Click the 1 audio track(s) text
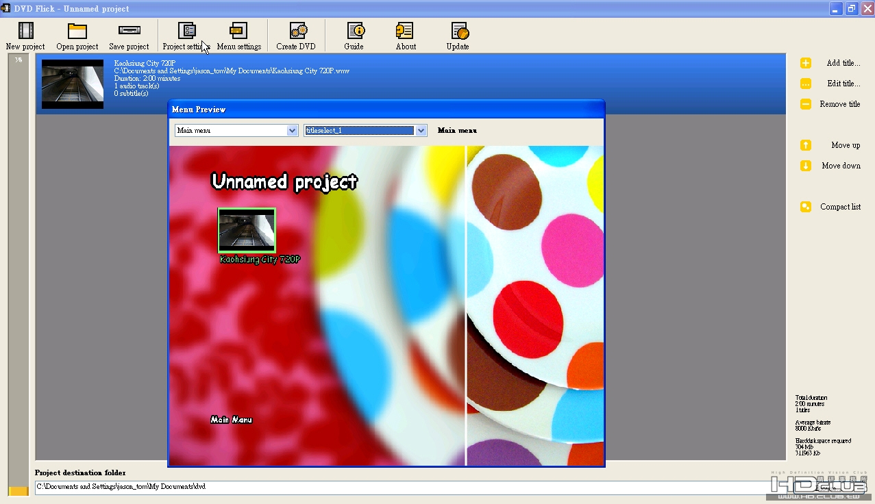The image size is (875, 504). click(x=136, y=86)
